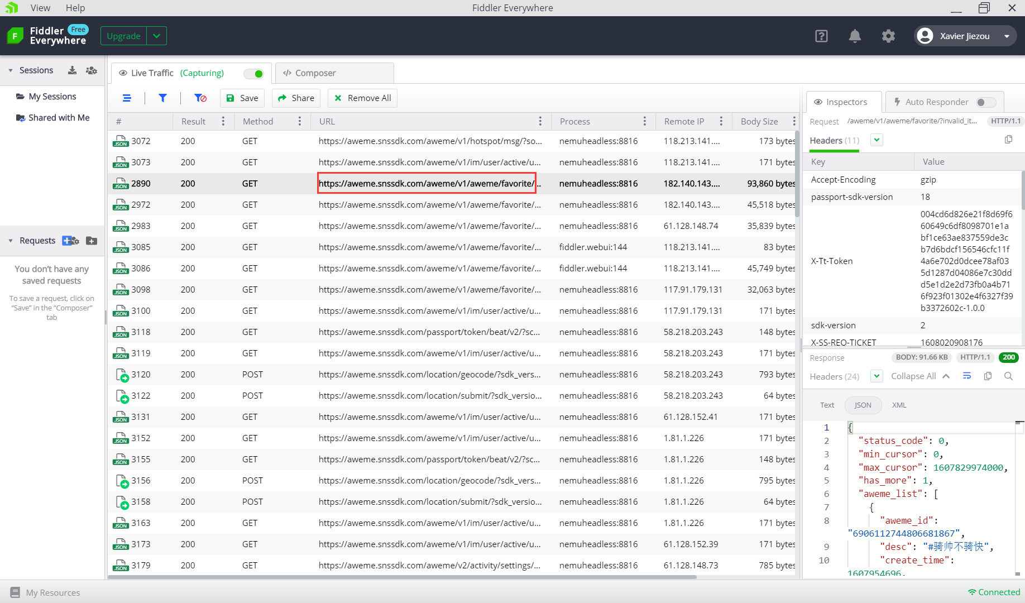
Task: Open the Upgrade dropdown arrow
Action: pos(156,36)
